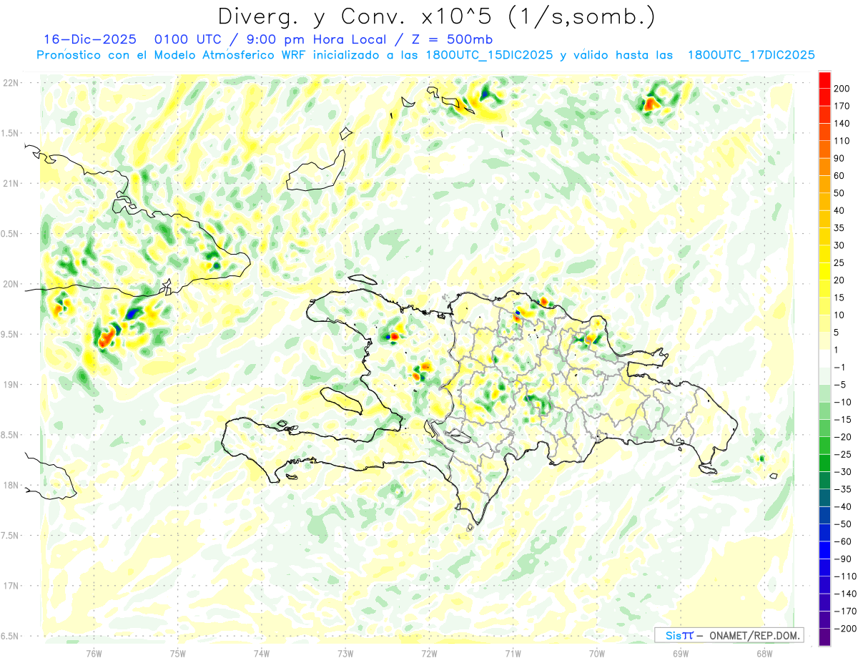Click the 73W longitude label

click(x=345, y=653)
